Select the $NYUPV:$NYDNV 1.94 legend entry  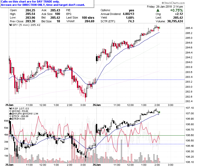click(x=25, y=114)
